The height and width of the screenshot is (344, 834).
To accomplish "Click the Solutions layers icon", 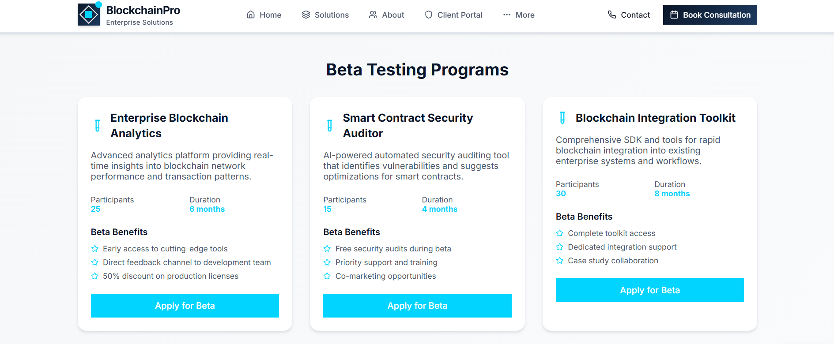I will pyautogui.click(x=306, y=15).
